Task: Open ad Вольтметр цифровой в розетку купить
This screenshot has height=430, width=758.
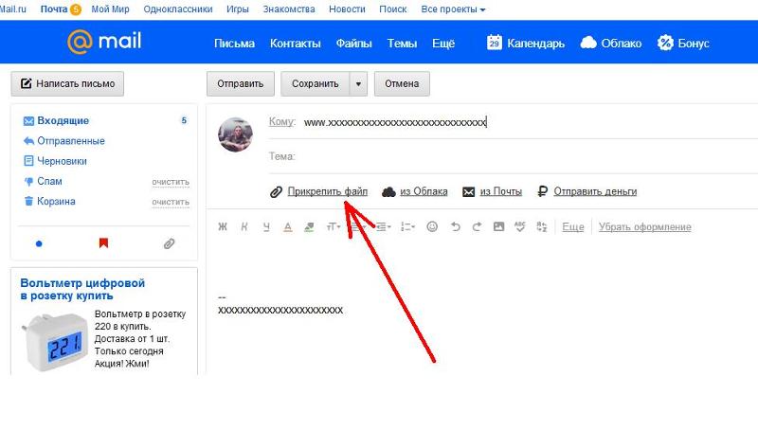Action: pos(82,290)
